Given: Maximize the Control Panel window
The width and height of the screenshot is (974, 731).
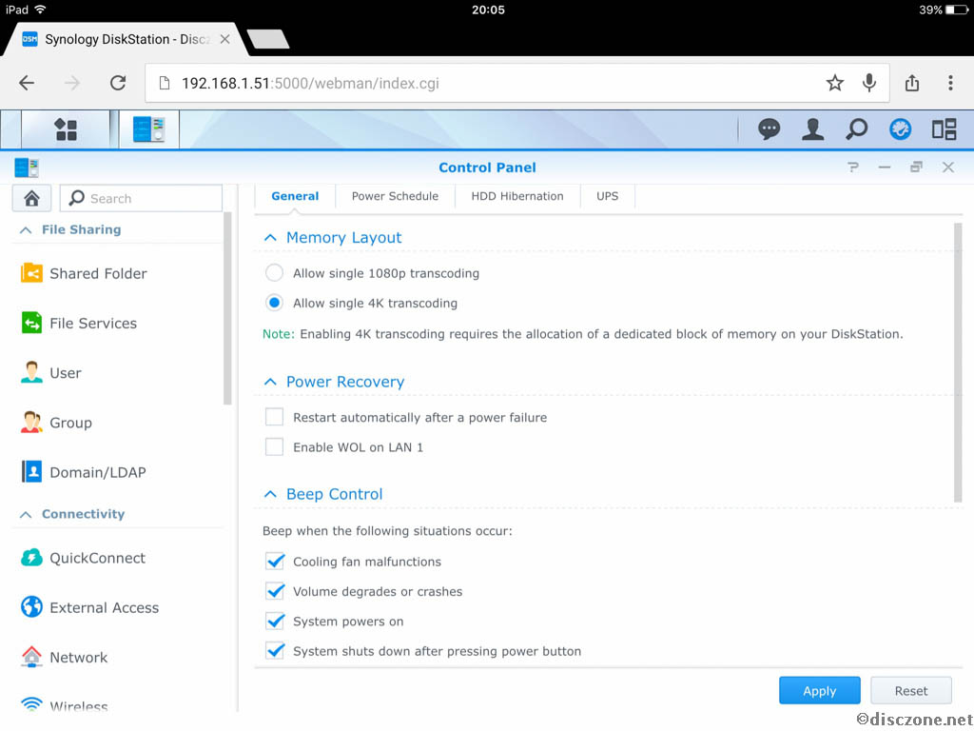Looking at the screenshot, I should pyautogui.click(x=916, y=168).
